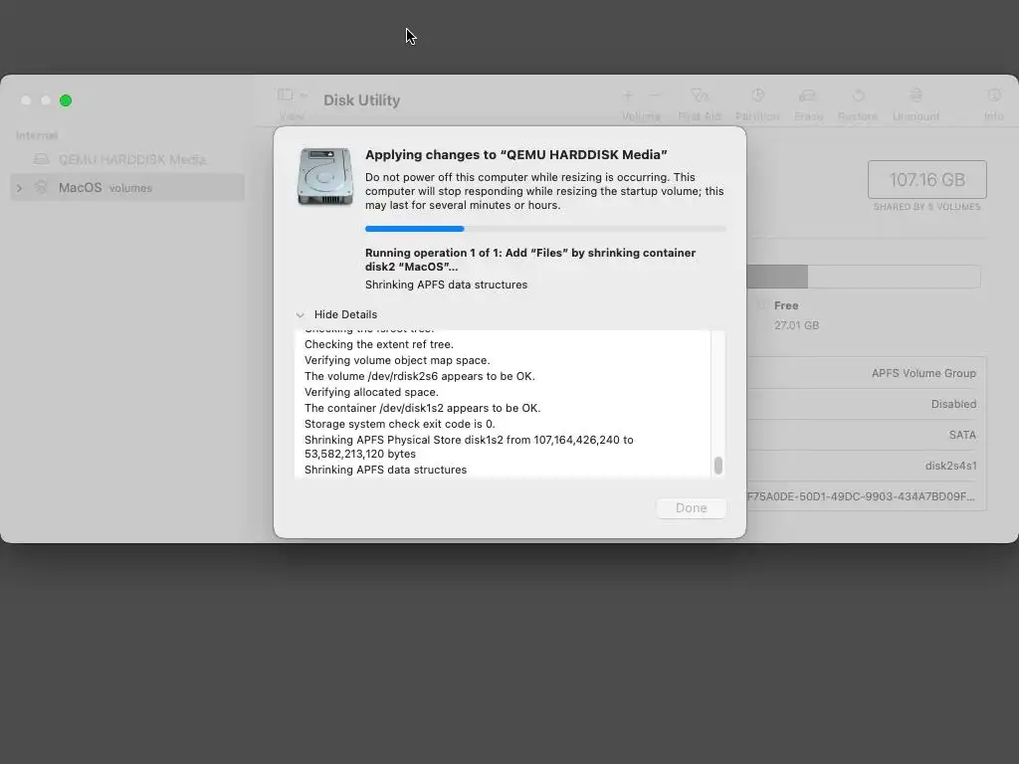Expand the MacOS volumes disclosure arrow
The width and height of the screenshot is (1019, 764).
20,188
